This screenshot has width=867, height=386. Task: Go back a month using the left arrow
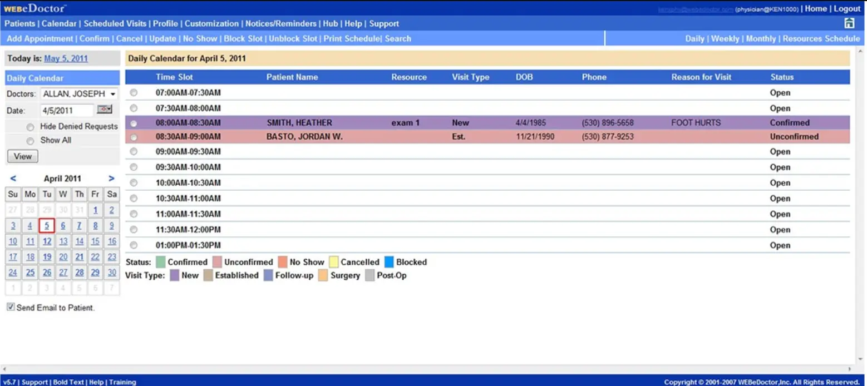12,178
